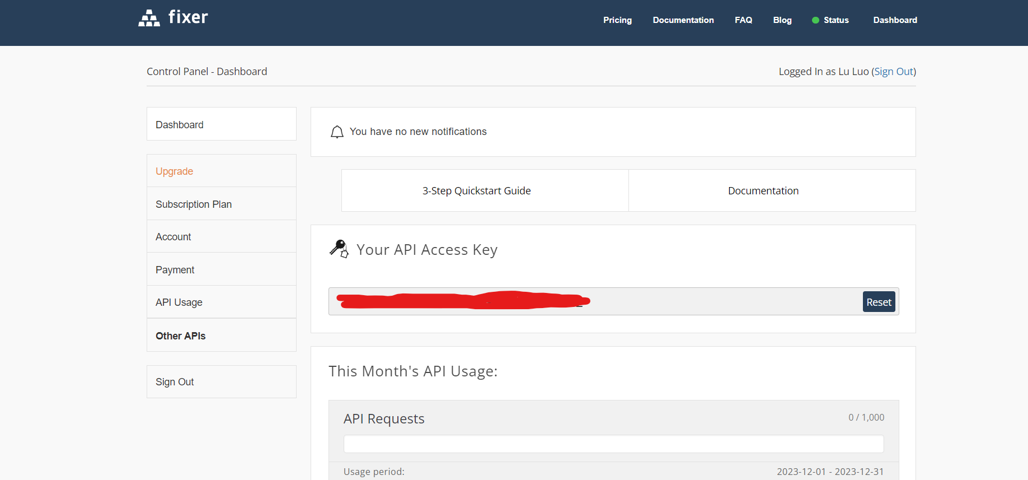Reset the API access key
Screen dimensions: 1028x480
pyautogui.click(x=879, y=302)
